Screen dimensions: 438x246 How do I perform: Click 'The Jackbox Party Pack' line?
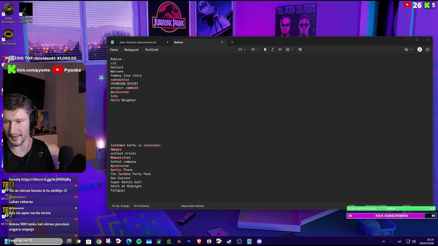(131, 174)
